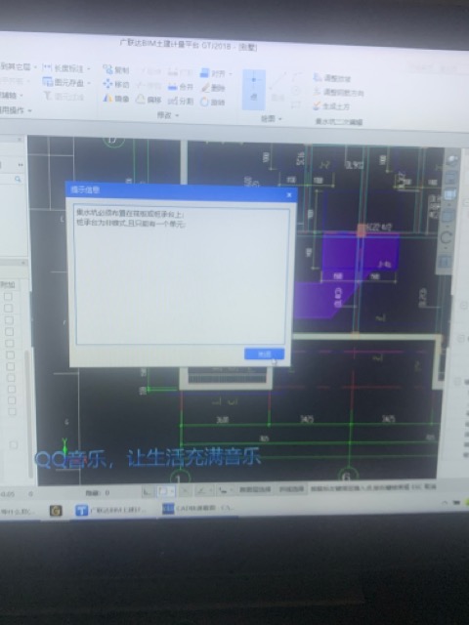
Task: Click the 长度标注 tool
Action: [x=64, y=68]
